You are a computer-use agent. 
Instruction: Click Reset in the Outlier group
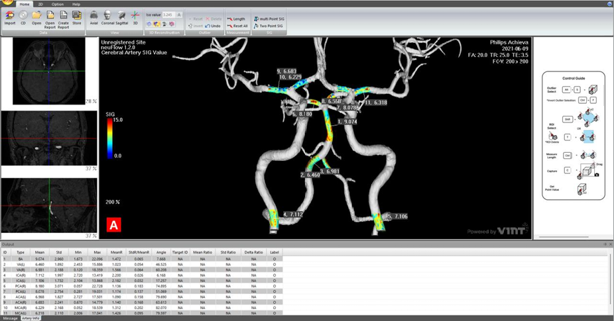click(196, 19)
